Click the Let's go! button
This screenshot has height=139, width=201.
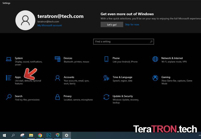click(112, 24)
